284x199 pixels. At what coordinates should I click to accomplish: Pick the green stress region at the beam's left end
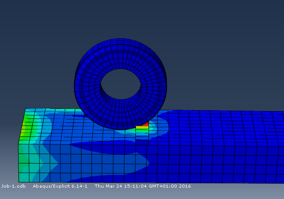click(x=26, y=128)
